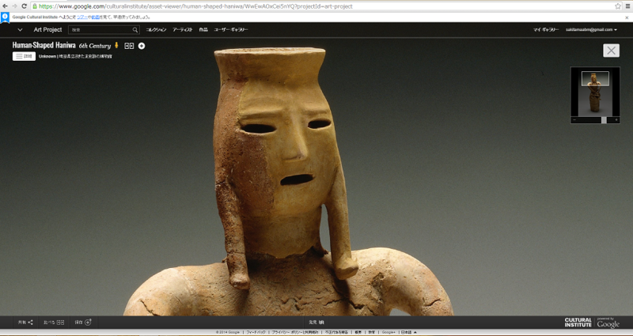Click the URL text in the address bar

click(x=195, y=6)
